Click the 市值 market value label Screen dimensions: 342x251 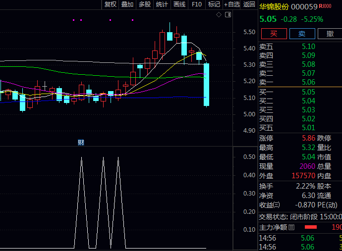324,157
